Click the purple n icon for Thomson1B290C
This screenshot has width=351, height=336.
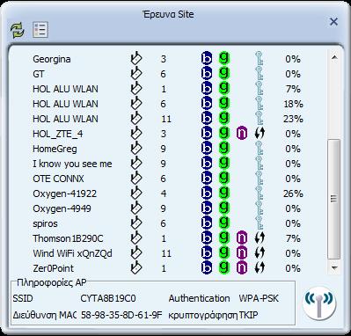(x=242, y=238)
